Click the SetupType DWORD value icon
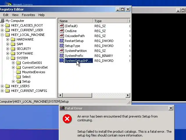This screenshot has height=140, width=186. (62, 46)
